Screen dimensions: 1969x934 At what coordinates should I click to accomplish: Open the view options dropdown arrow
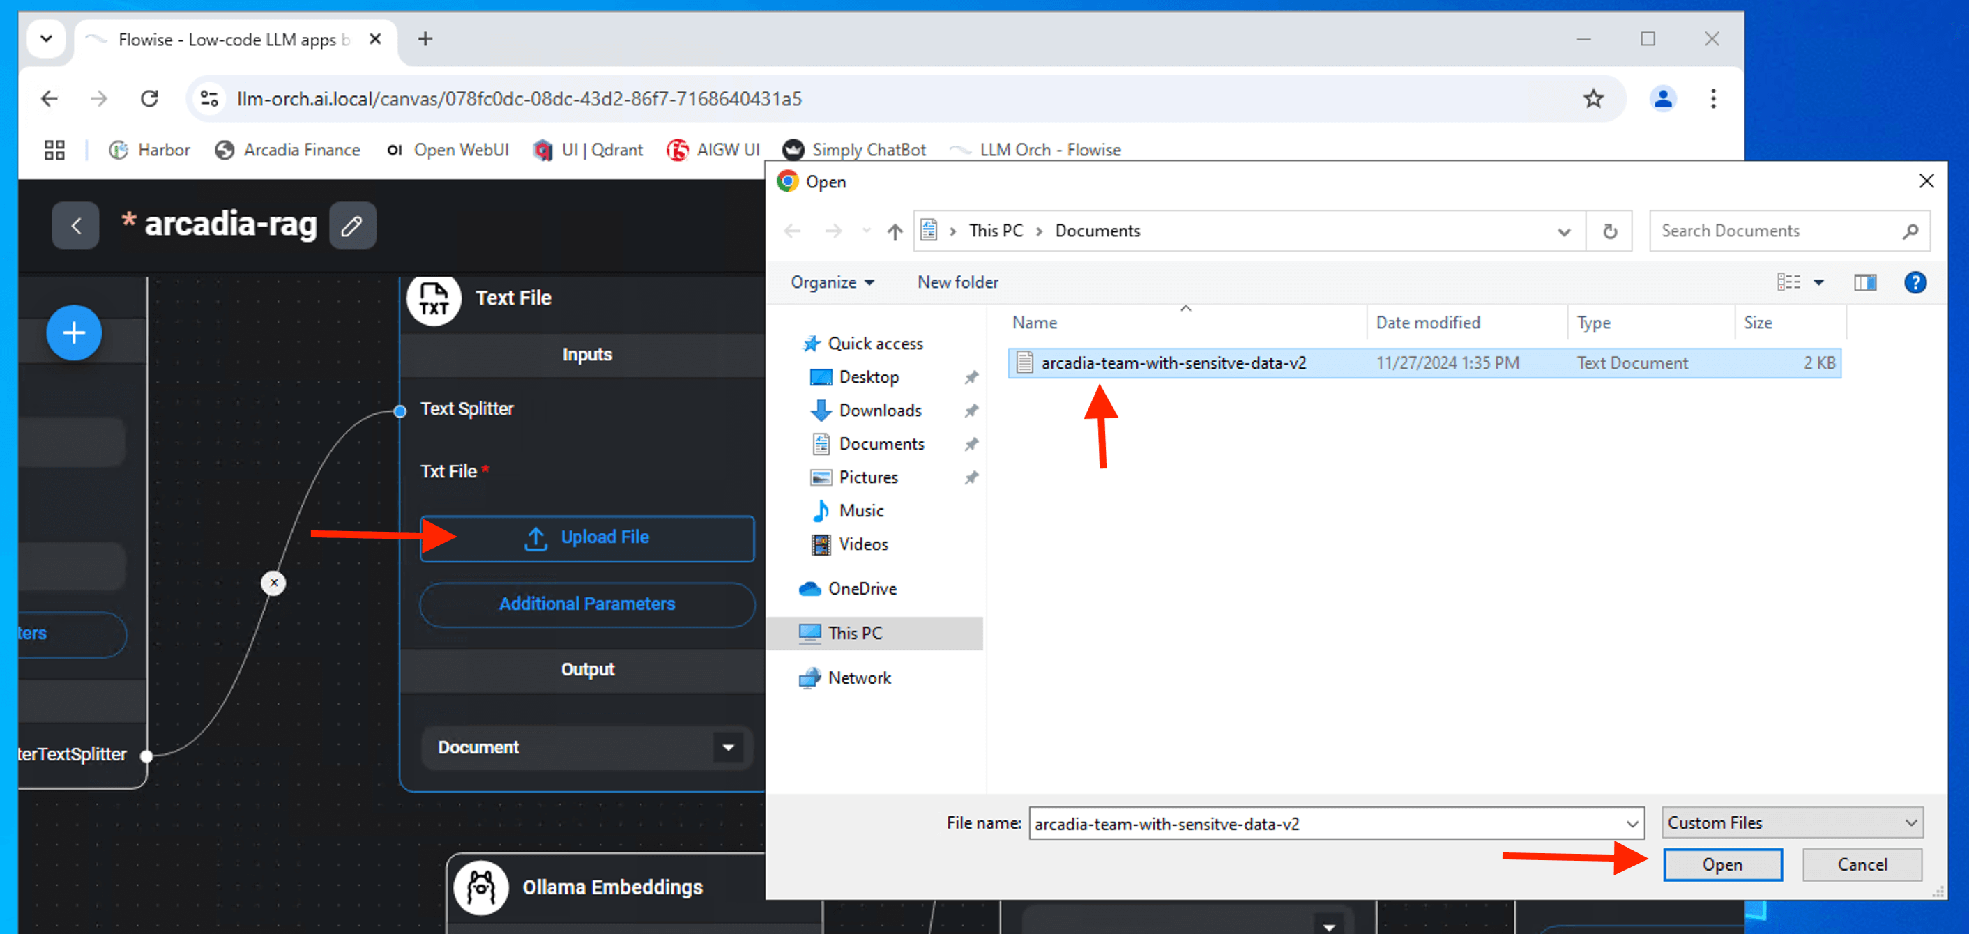click(1819, 283)
